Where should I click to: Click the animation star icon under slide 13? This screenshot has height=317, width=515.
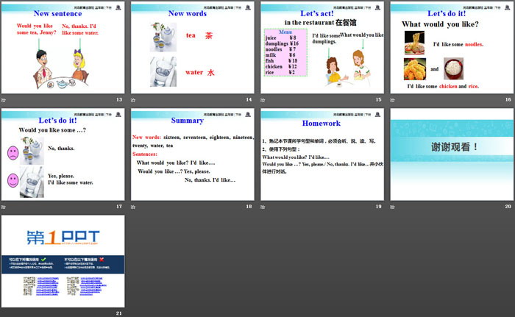4,99
